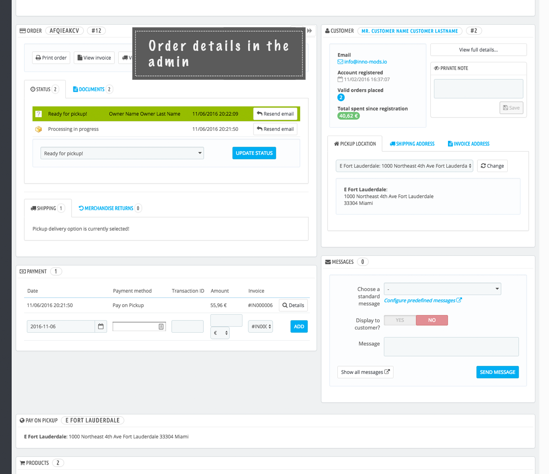Open the pickup location dropdown

(405, 166)
